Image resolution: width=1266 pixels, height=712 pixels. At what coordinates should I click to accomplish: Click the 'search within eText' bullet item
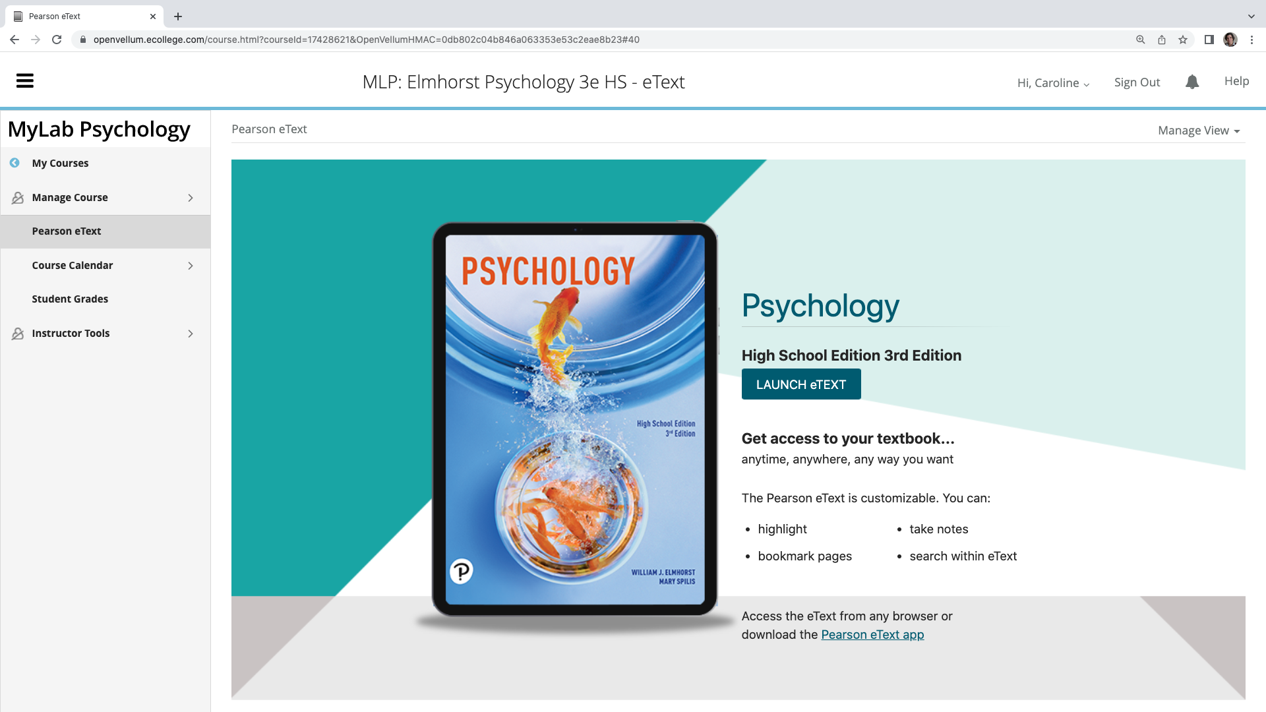click(x=963, y=556)
